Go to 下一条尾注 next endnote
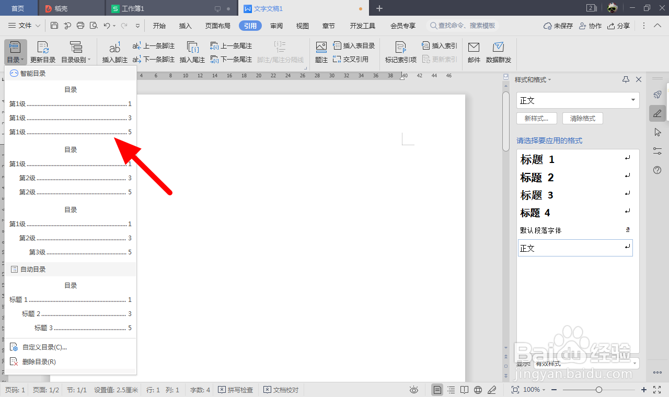Viewport: 669px width, 397px height. [231, 60]
